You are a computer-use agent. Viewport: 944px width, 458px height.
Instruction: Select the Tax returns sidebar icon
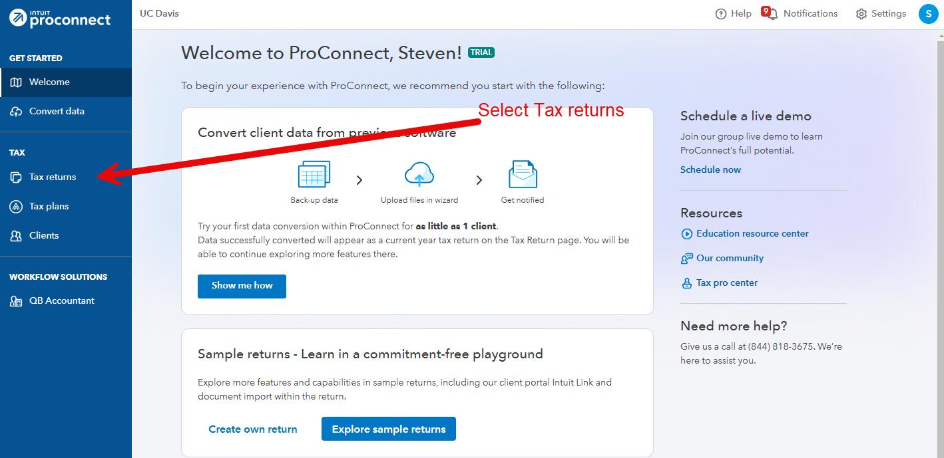coord(16,177)
